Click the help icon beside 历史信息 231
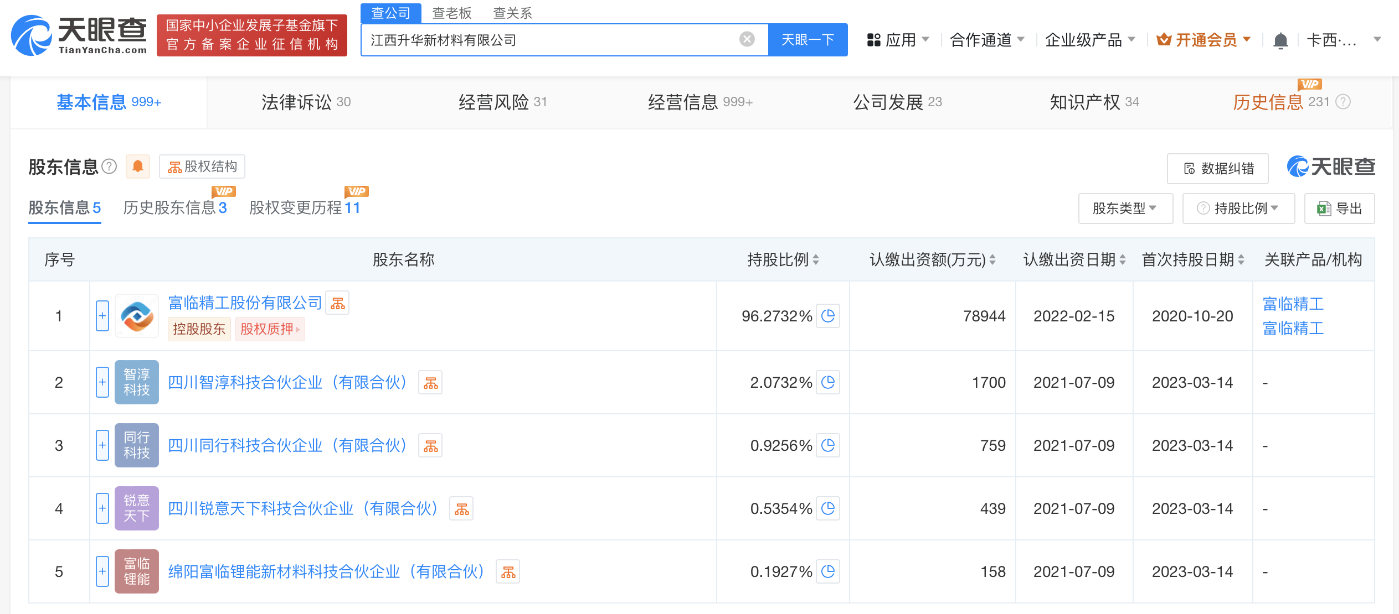1399x614 pixels. pos(1343,102)
